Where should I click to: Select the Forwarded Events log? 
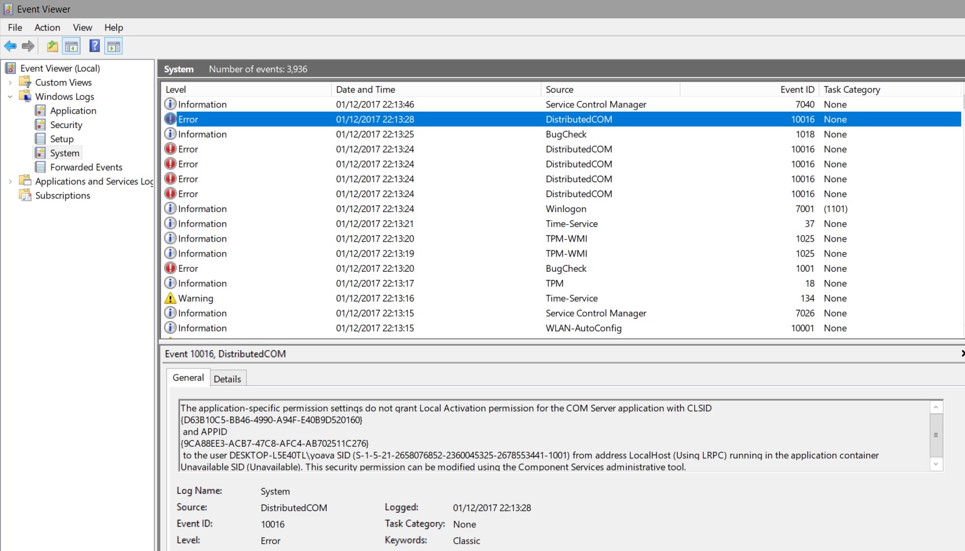click(x=86, y=167)
